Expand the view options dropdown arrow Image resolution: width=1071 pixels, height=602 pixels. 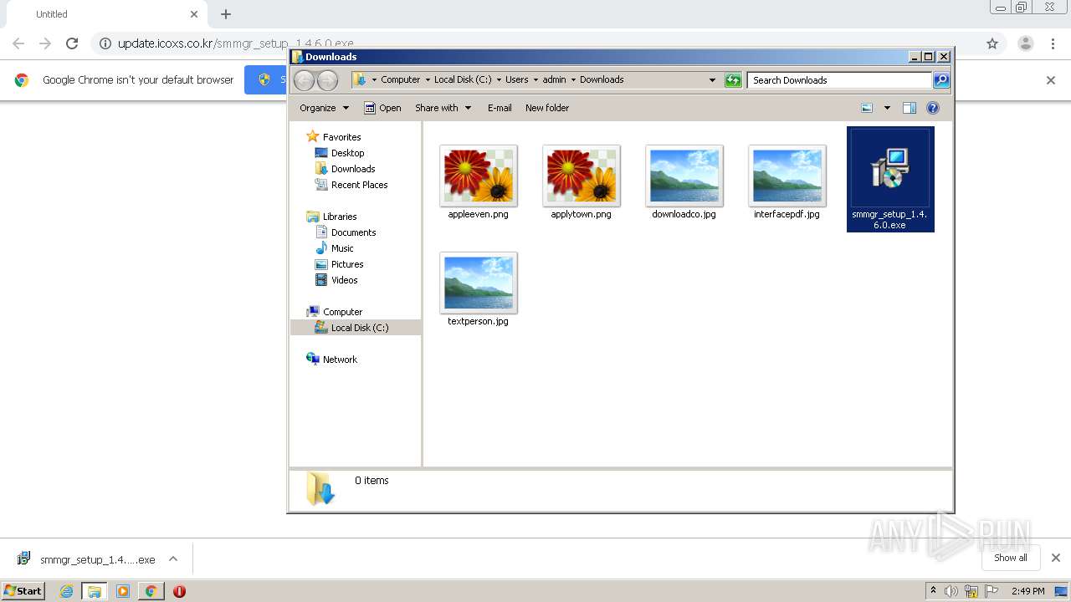click(x=887, y=108)
